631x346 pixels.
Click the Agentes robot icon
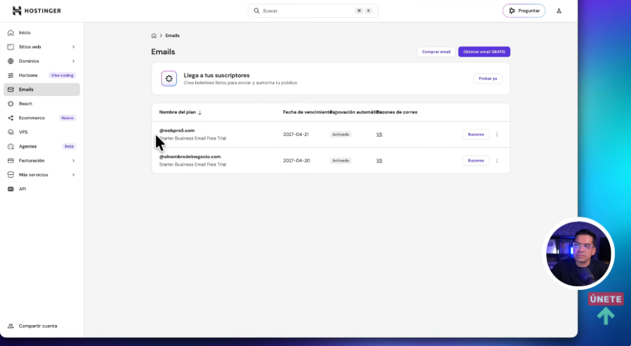click(11, 147)
